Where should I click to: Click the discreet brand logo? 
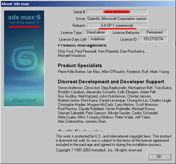point(25,100)
